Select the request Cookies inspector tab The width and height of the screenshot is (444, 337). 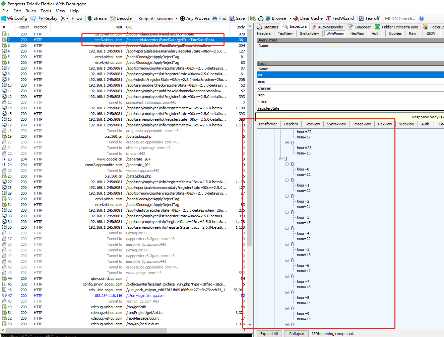395,33
